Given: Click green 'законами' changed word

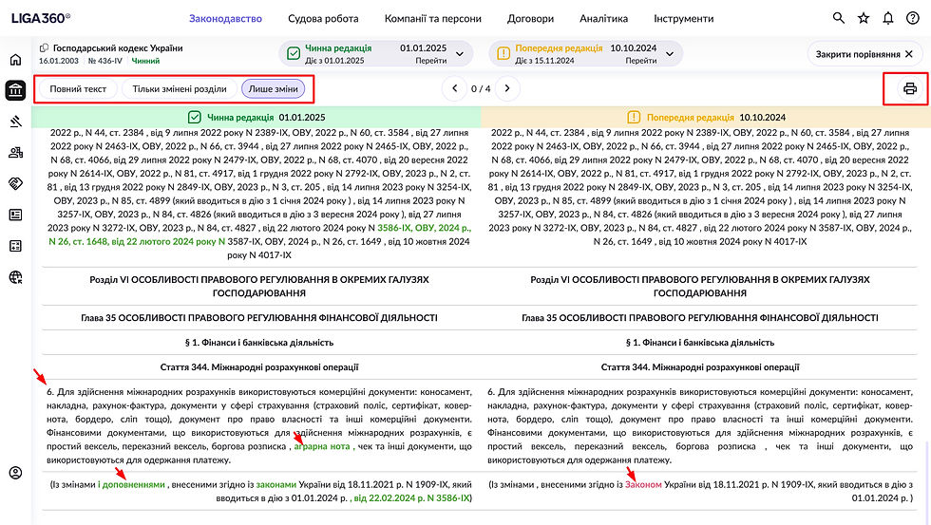Looking at the screenshot, I should pyautogui.click(x=276, y=485).
